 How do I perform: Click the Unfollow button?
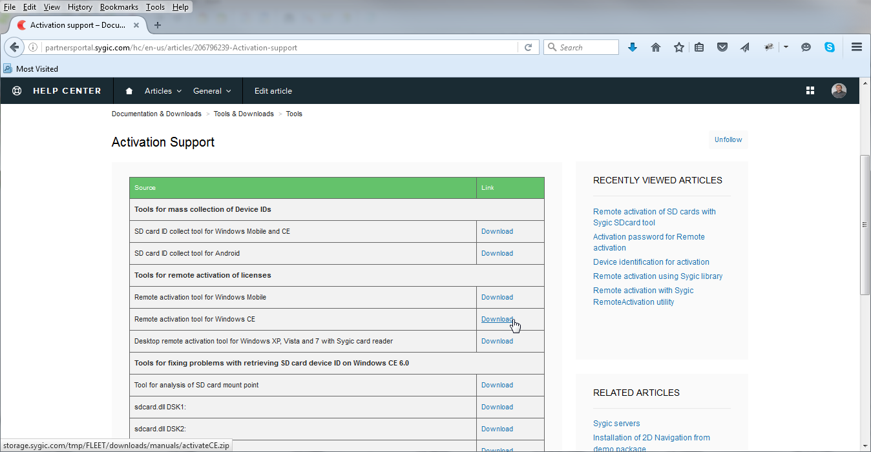728,139
